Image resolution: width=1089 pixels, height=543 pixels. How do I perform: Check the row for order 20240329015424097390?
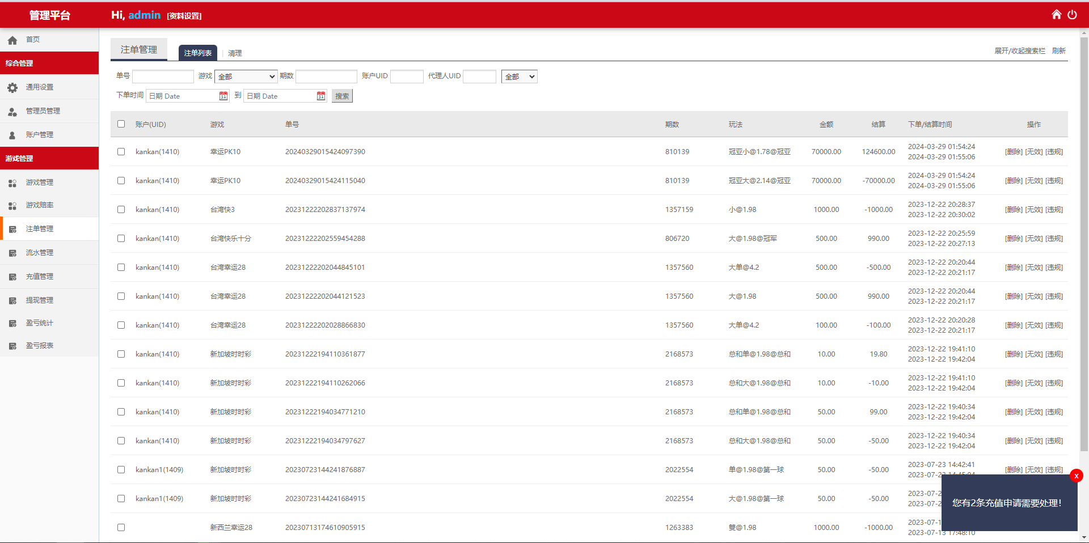pos(121,152)
